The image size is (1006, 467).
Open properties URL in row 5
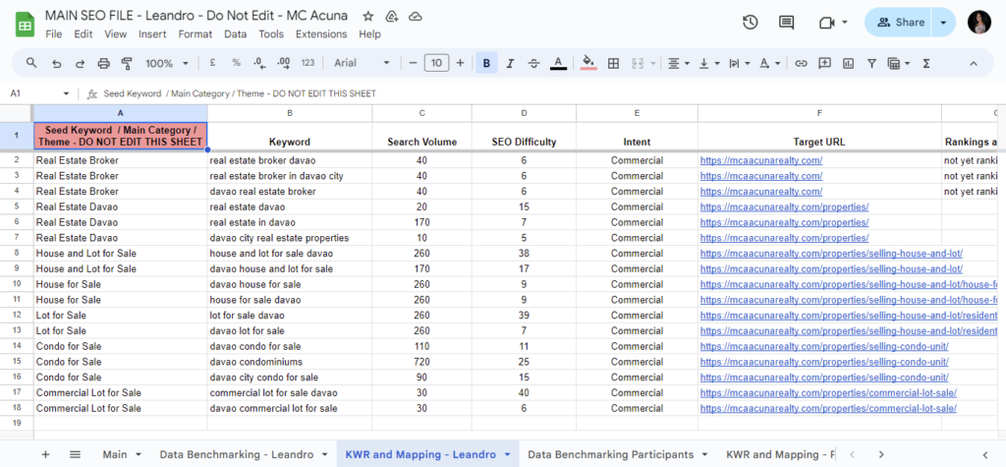pyautogui.click(x=784, y=206)
